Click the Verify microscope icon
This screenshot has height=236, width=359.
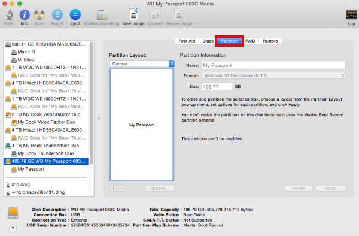click(9, 14)
